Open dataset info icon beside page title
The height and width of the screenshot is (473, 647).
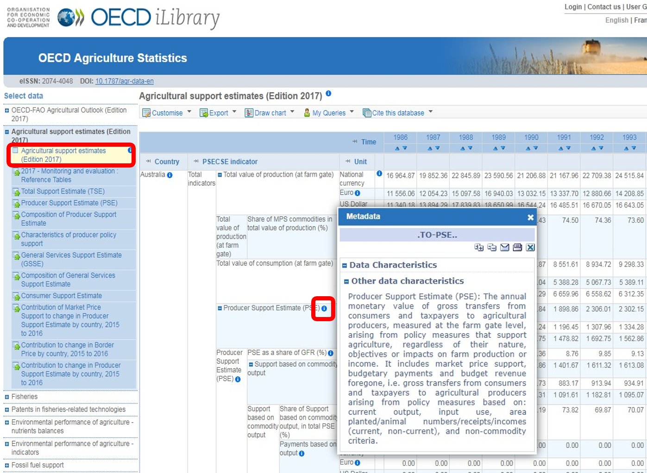pos(328,93)
